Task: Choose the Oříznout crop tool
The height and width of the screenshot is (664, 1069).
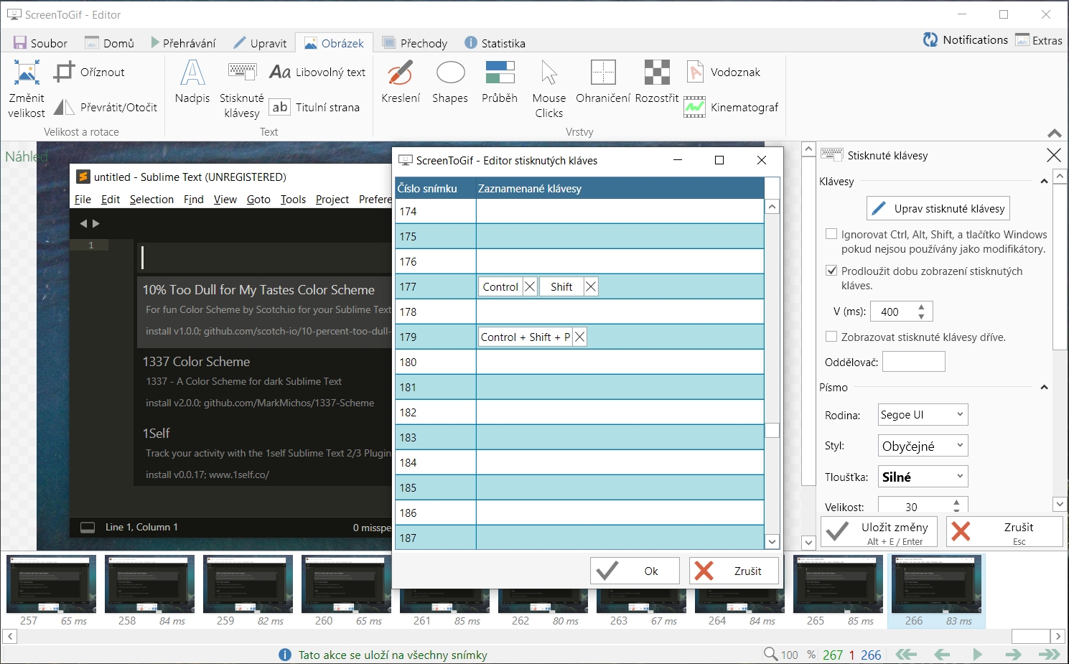Action: click(x=90, y=72)
